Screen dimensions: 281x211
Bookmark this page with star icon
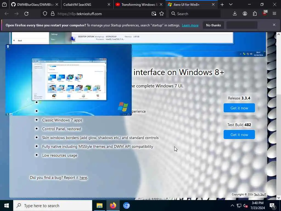(162, 14)
